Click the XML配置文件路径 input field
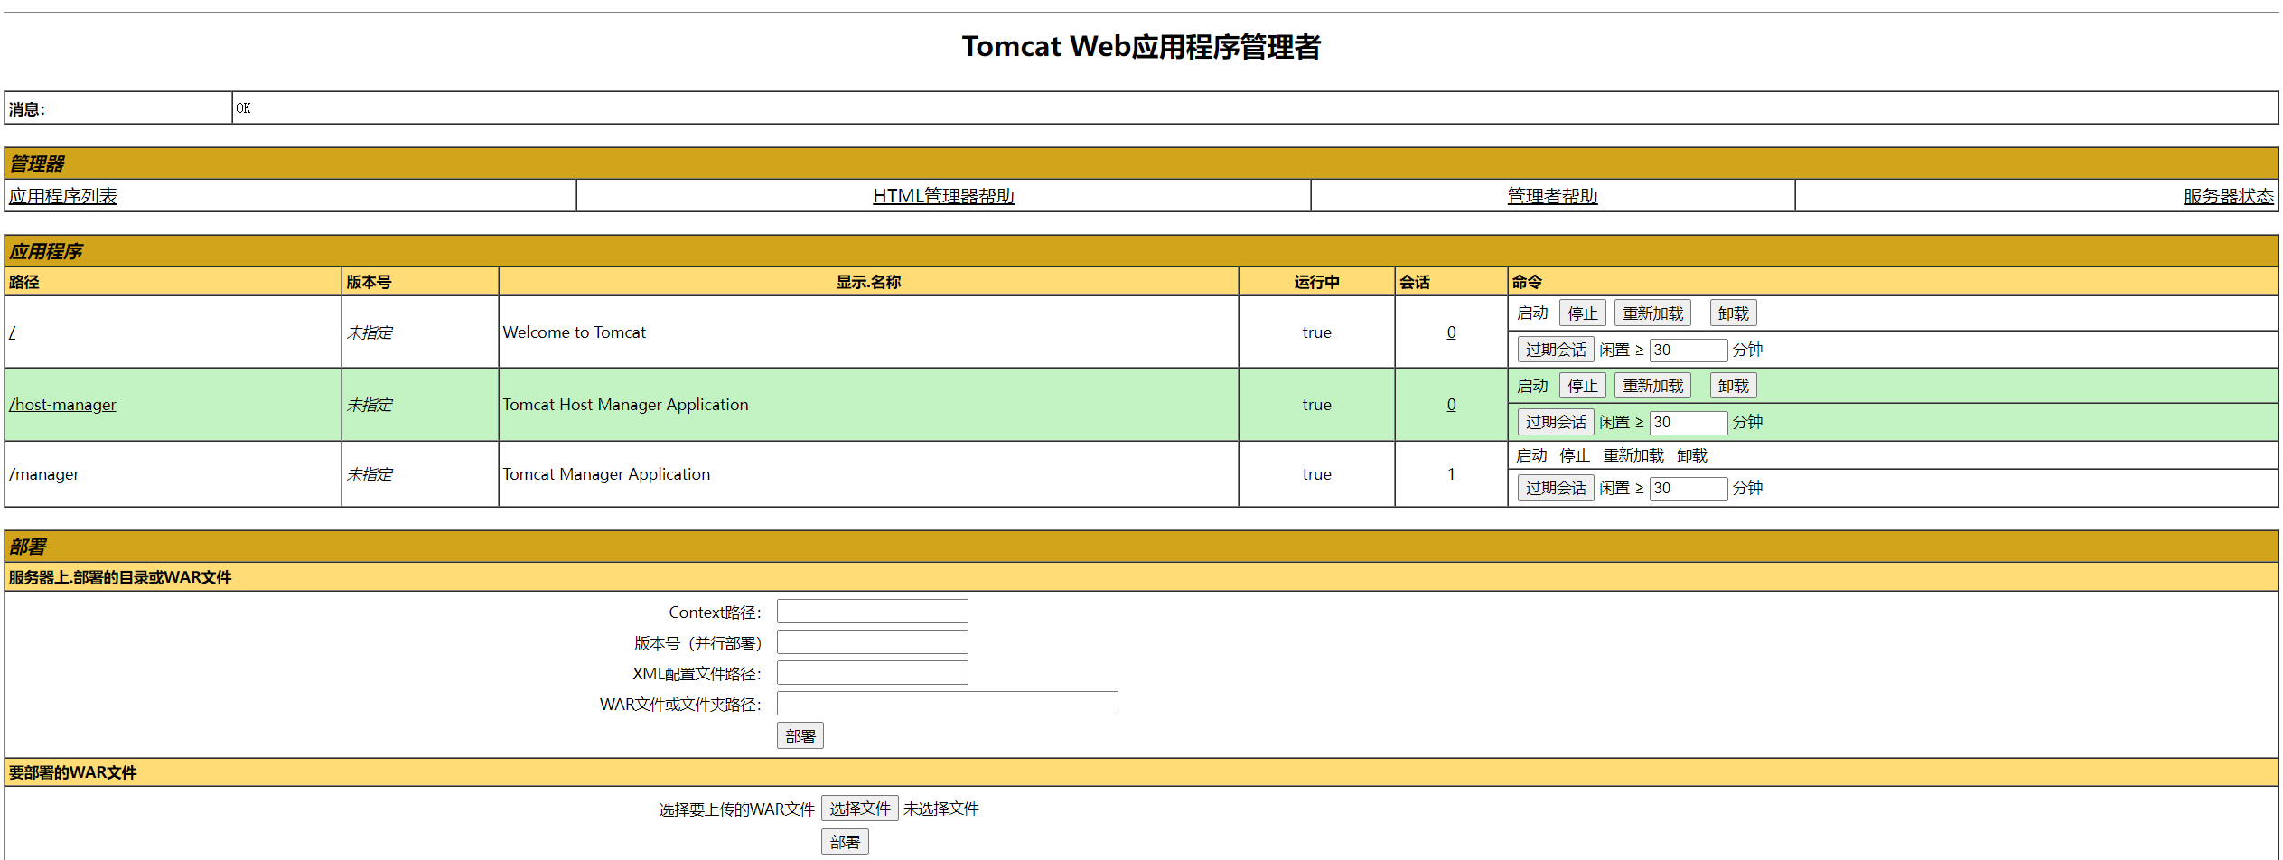2283x860 pixels. (x=872, y=673)
